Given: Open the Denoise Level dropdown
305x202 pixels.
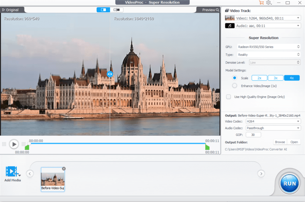Looking at the screenshot, I should point(274,62).
